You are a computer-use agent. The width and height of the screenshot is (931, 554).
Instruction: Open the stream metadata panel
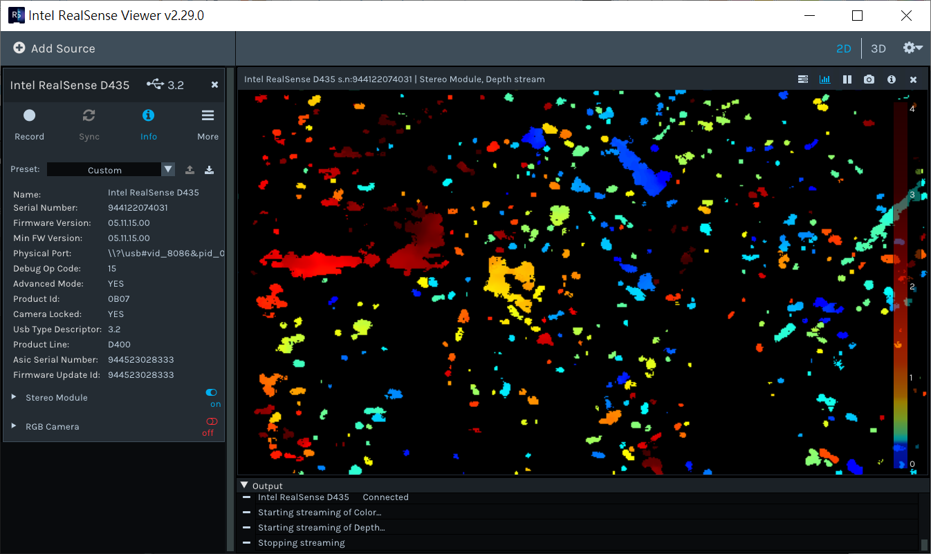pyautogui.click(x=802, y=79)
